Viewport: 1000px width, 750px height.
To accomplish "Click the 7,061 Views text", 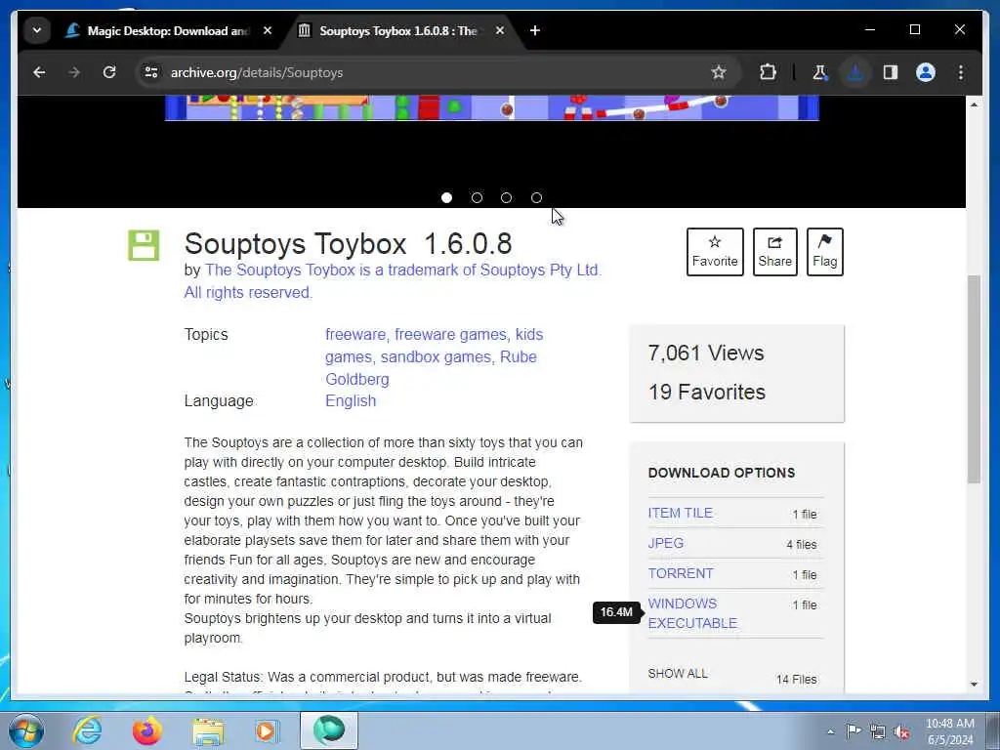I will click(x=706, y=354).
